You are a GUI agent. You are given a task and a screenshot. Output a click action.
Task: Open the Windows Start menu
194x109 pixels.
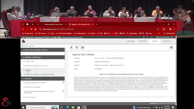click(23, 107)
